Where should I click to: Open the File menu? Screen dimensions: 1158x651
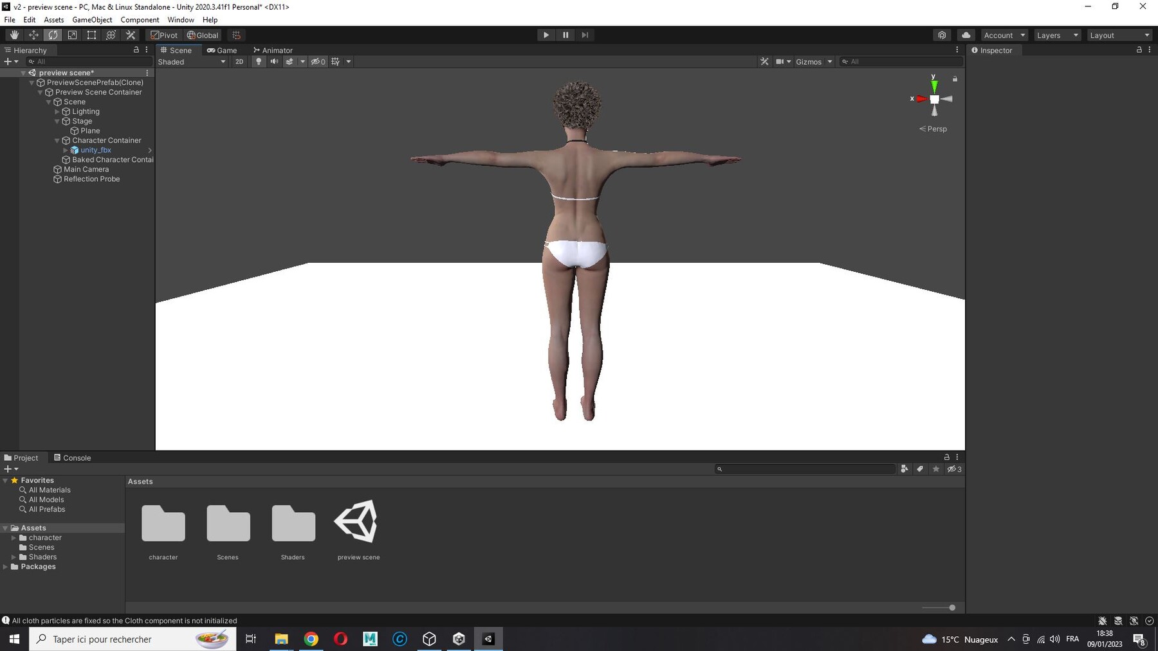coord(10,20)
